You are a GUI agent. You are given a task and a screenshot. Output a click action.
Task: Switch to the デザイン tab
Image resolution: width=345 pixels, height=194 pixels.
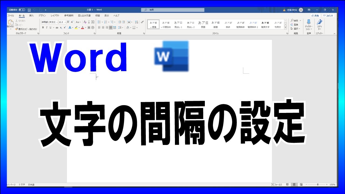(42, 16)
